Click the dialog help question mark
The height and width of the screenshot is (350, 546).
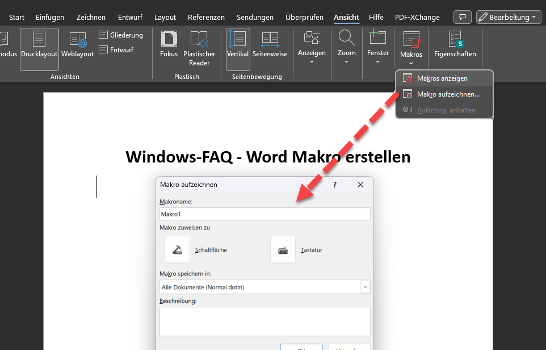335,185
